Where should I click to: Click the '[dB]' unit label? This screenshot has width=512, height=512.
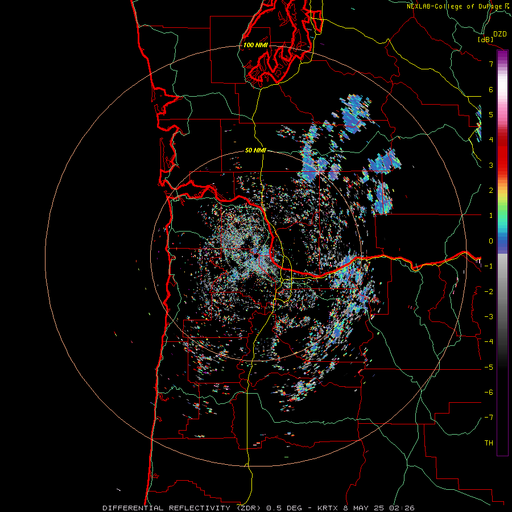(486, 39)
